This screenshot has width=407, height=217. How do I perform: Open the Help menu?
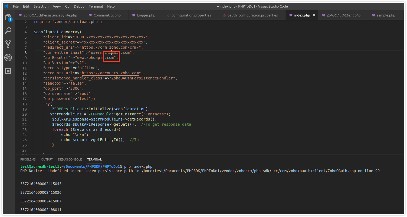(111, 6)
